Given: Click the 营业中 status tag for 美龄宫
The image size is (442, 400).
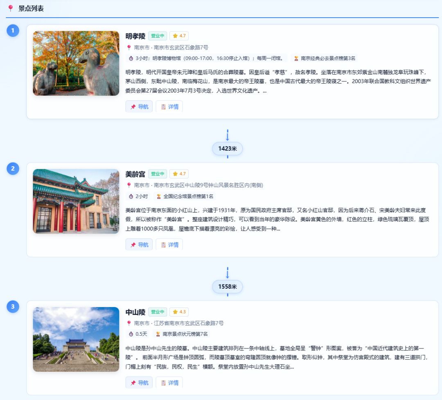Looking at the screenshot, I should 158,174.
